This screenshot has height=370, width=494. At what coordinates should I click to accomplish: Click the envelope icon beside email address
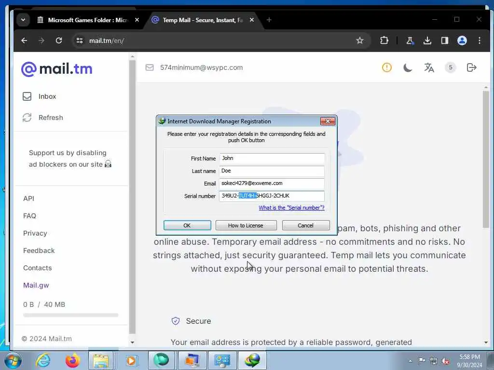[x=150, y=67]
